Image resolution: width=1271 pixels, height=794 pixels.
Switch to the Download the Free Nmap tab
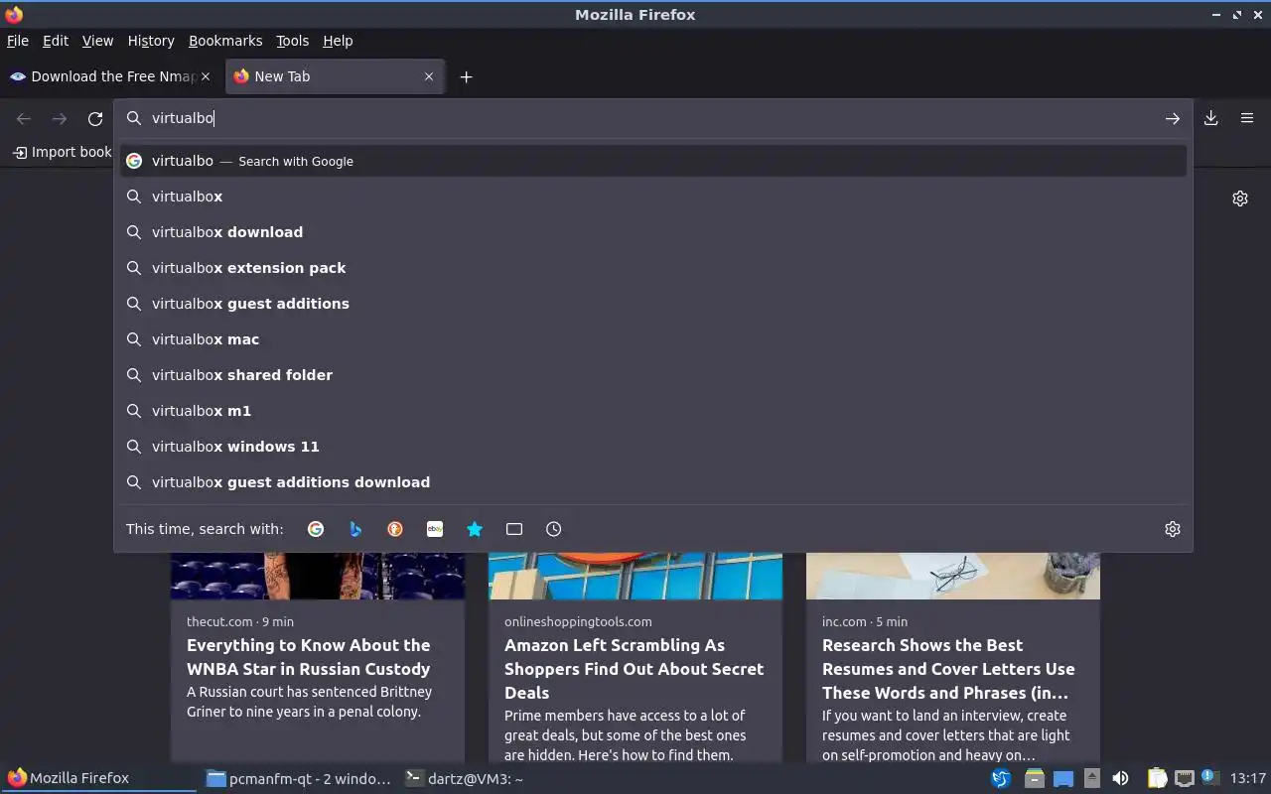(x=111, y=76)
